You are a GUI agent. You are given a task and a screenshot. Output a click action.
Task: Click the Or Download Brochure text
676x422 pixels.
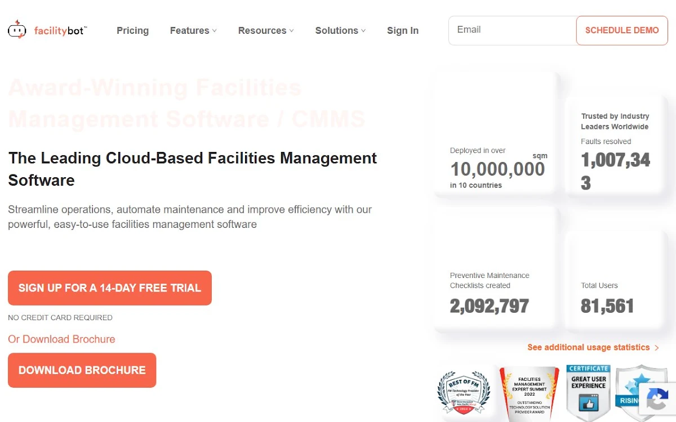[61, 339]
